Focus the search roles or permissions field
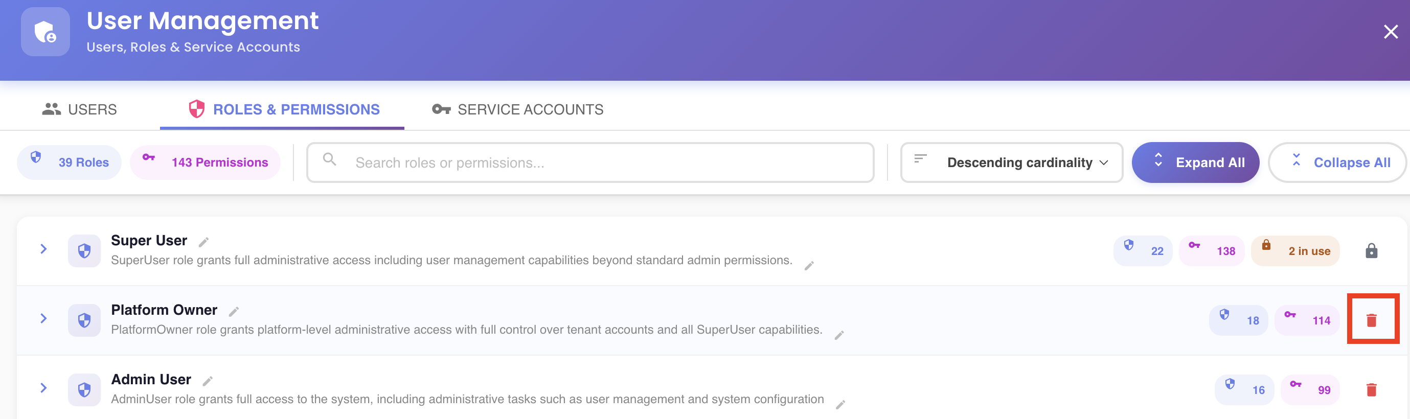1410x419 pixels. point(590,162)
